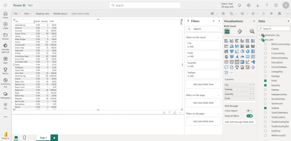The width and height of the screenshot is (291, 141).
Task: Choose the KPI visual
Action: pyautogui.click(x=226, y=62)
